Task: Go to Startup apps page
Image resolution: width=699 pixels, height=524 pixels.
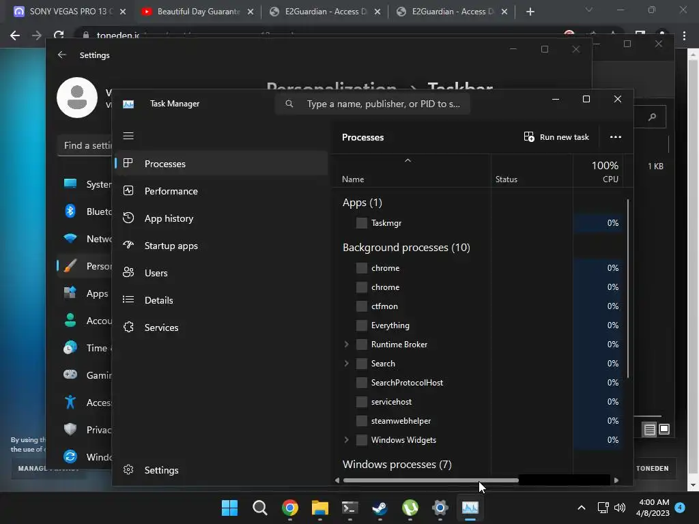Action: (x=221, y=246)
